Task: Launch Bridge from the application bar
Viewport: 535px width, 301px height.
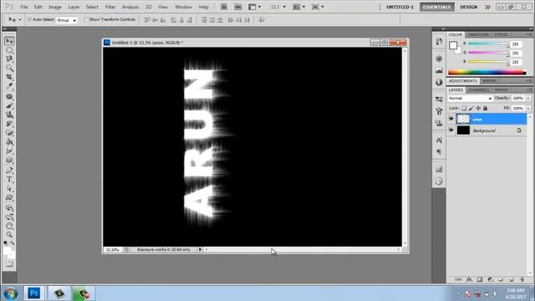Action: pos(224,7)
